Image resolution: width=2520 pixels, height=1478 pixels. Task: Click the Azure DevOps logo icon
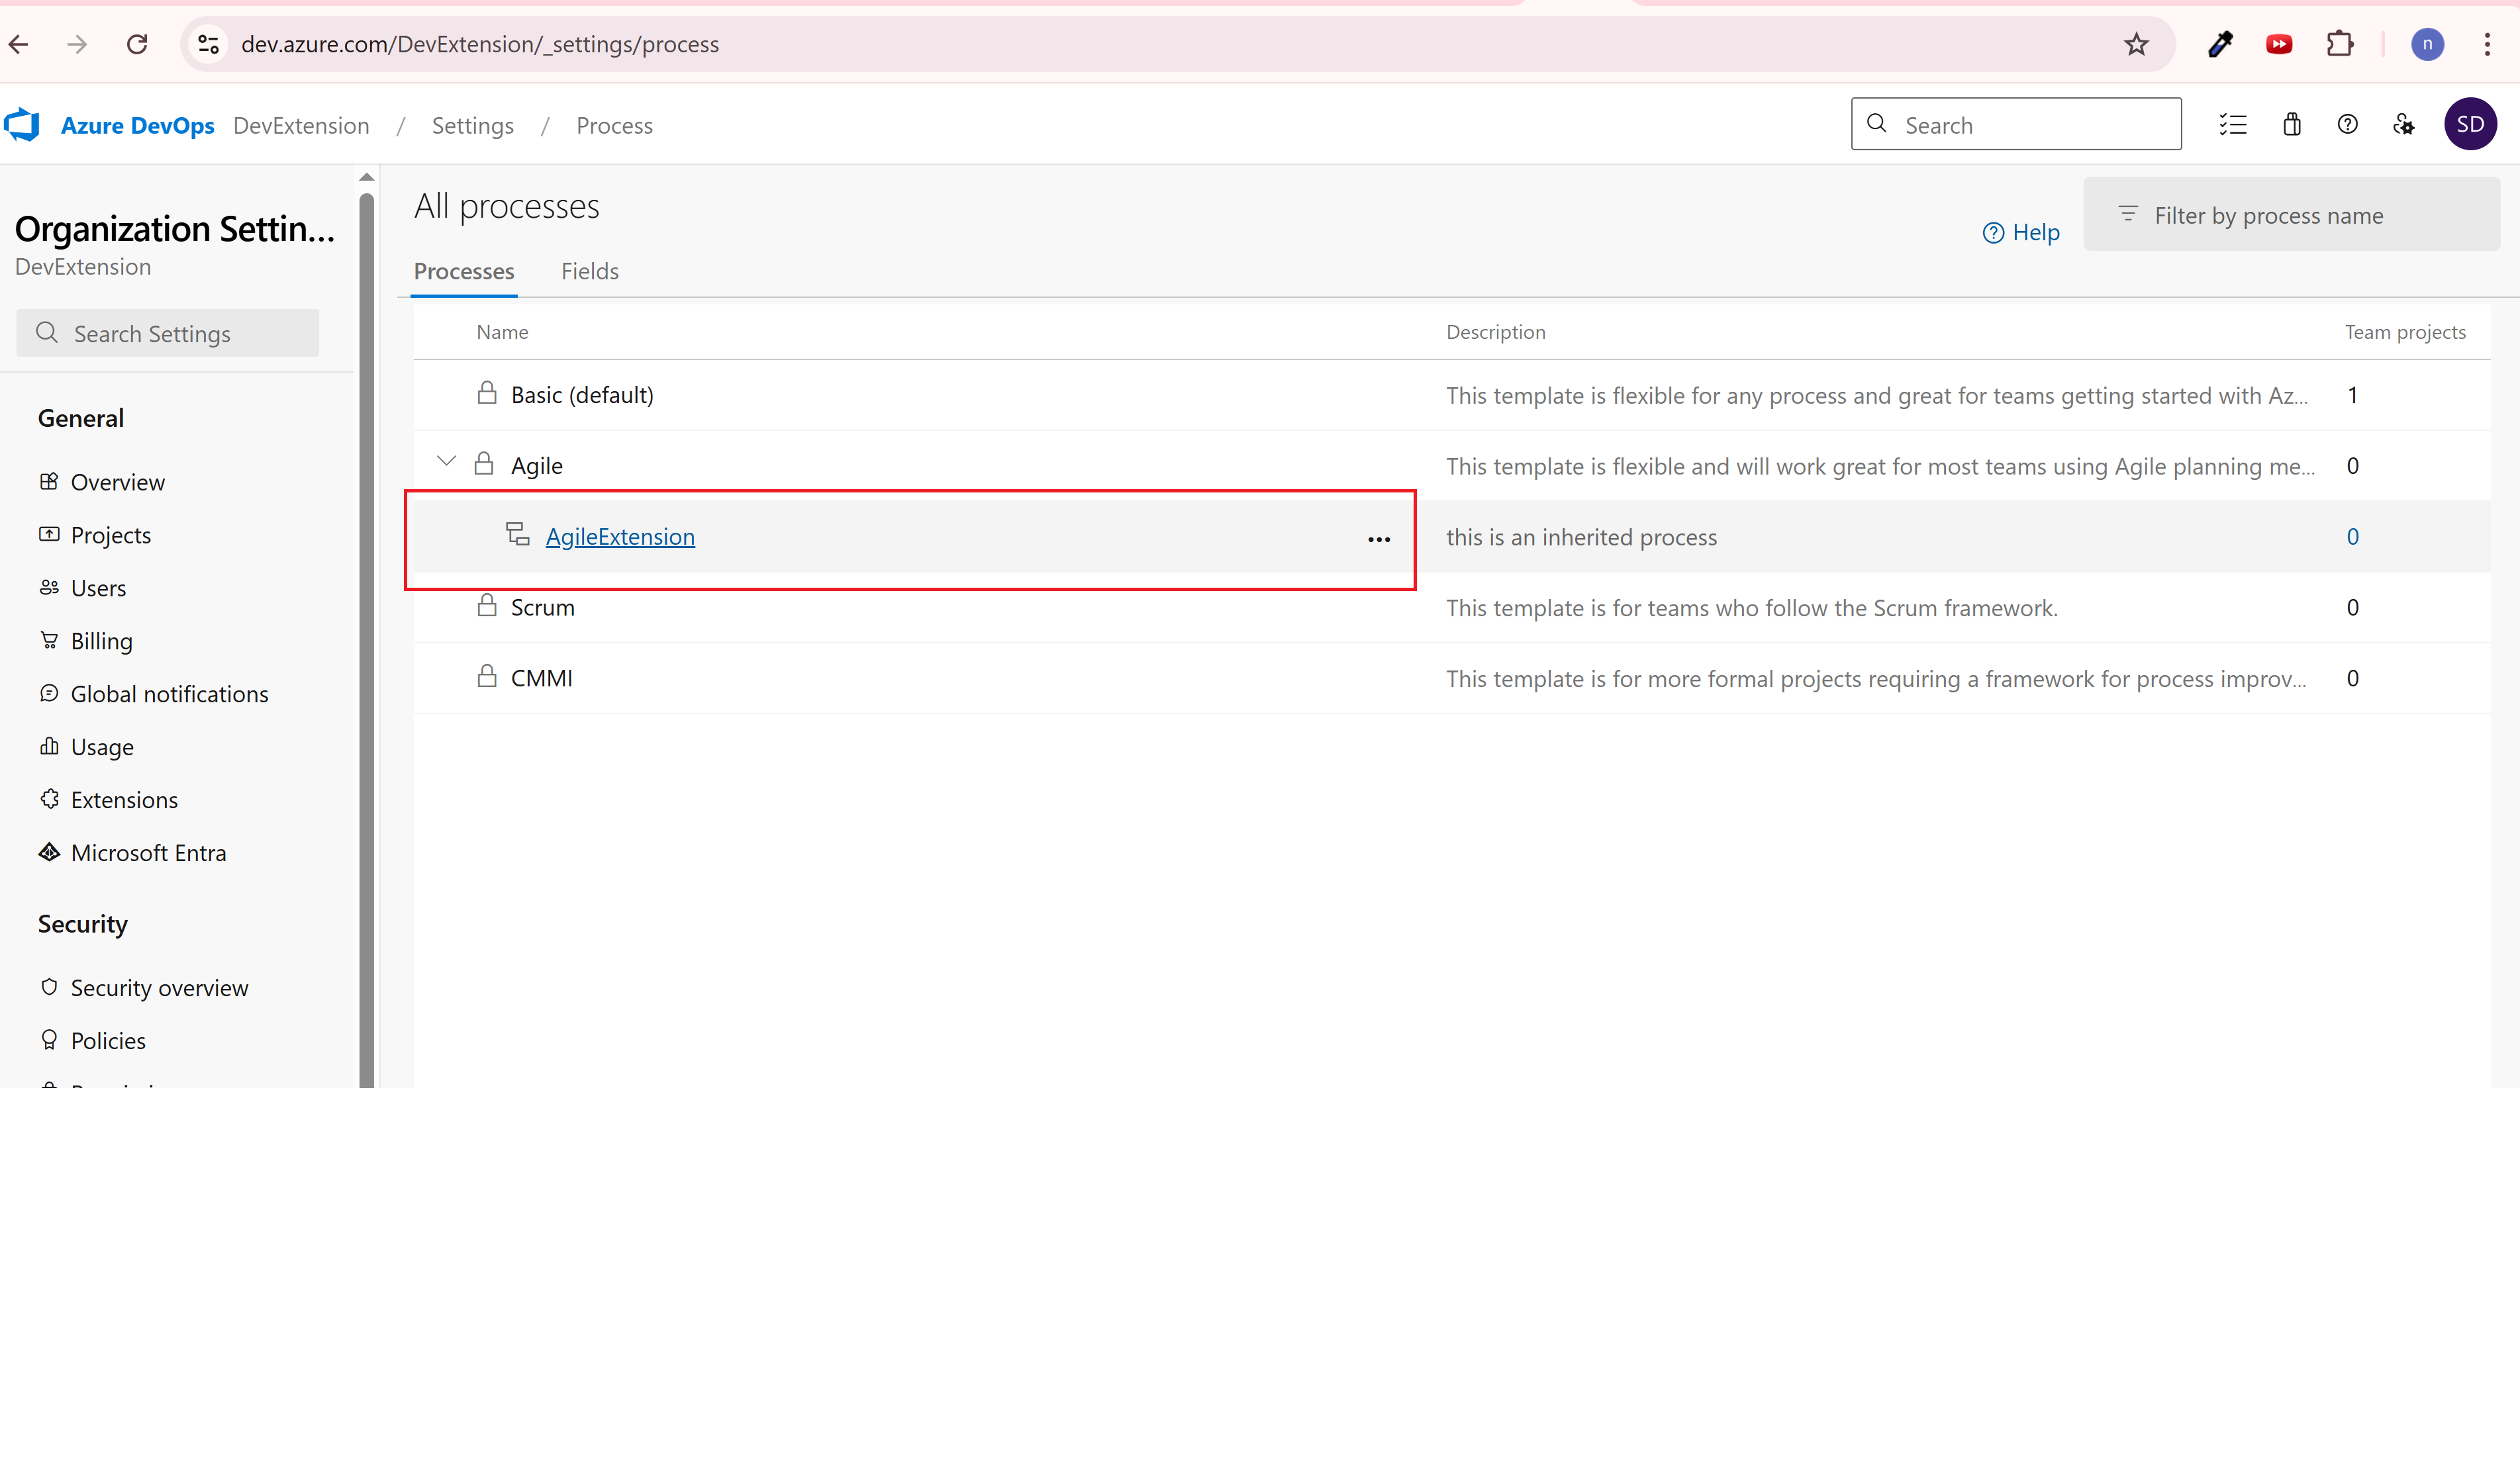pos(22,125)
